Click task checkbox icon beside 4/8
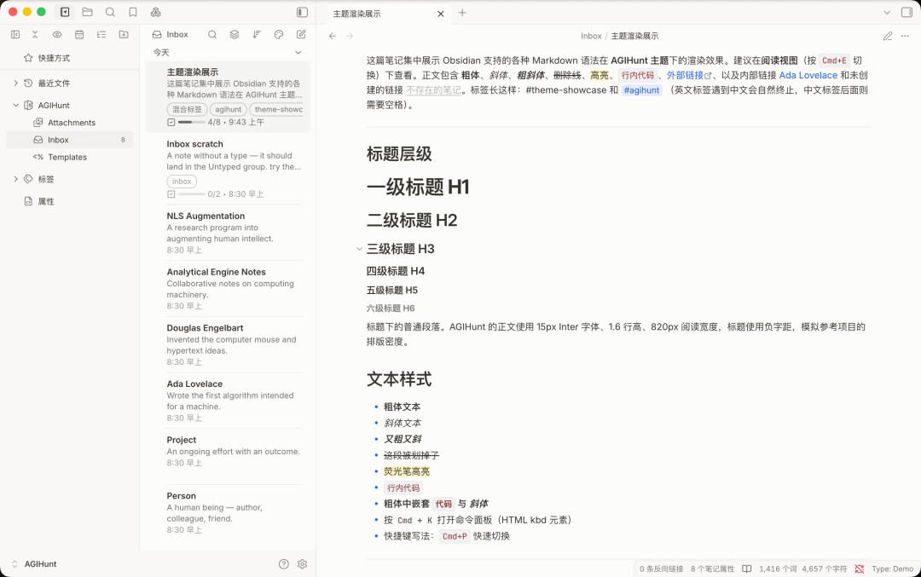 click(x=171, y=122)
